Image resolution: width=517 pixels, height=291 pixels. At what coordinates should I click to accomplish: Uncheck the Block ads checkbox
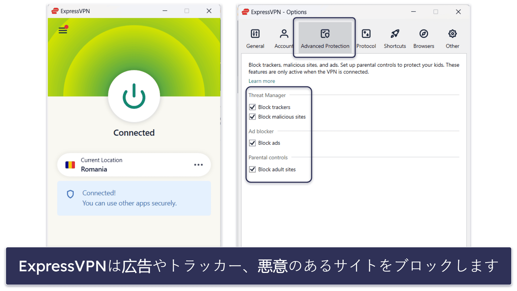pyautogui.click(x=252, y=143)
